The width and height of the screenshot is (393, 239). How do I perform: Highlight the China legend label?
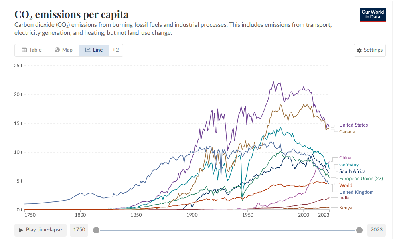pyautogui.click(x=345, y=158)
